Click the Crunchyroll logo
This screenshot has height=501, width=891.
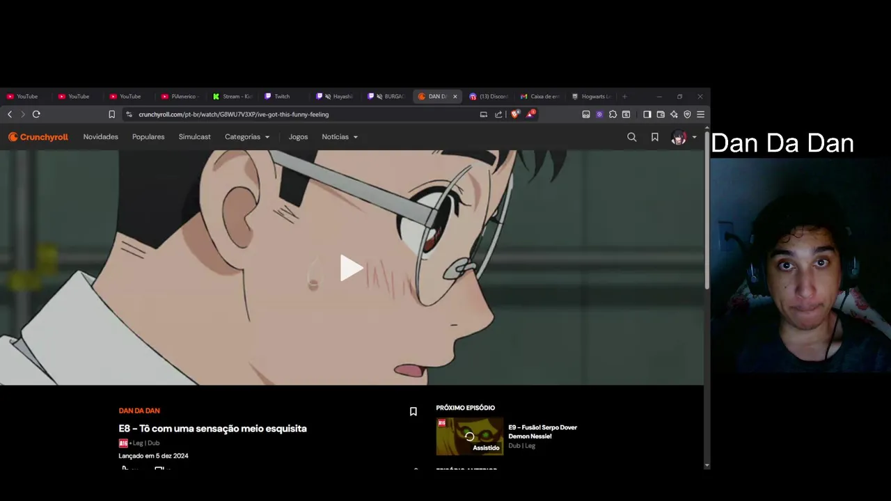click(38, 137)
